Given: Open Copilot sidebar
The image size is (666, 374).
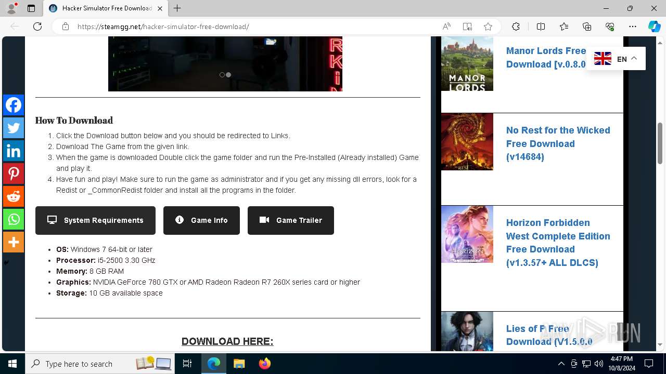Looking at the screenshot, I should [654, 26].
